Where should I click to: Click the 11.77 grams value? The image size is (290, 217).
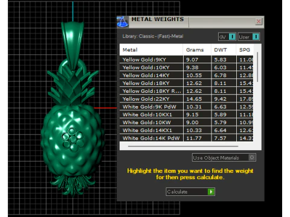point(194,138)
